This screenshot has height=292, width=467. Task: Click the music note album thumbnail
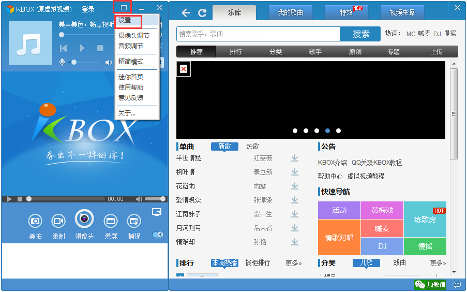[31, 43]
